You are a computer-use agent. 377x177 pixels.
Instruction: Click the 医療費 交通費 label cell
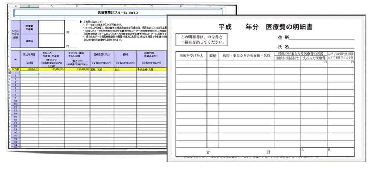[x=29, y=27]
